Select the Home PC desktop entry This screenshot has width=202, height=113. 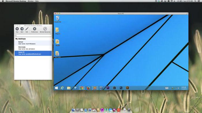click(x=33, y=53)
